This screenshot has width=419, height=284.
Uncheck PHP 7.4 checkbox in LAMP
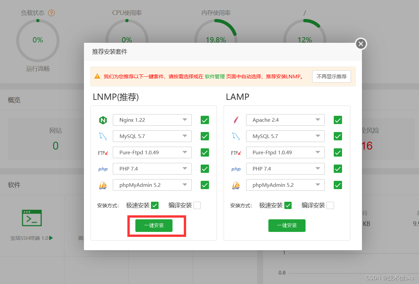pyautogui.click(x=338, y=169)
